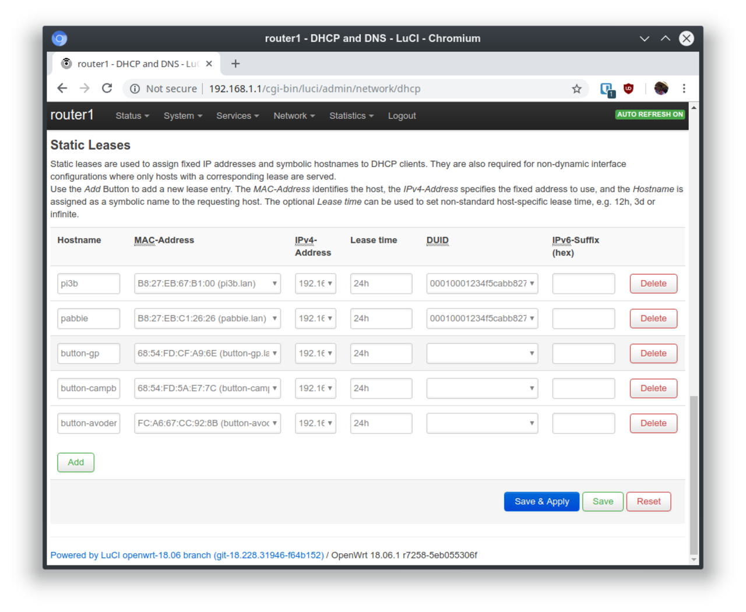746x612 pixels.
Task: Expand MAC-Address dropdown for pi3b
Action: [207, 284]
